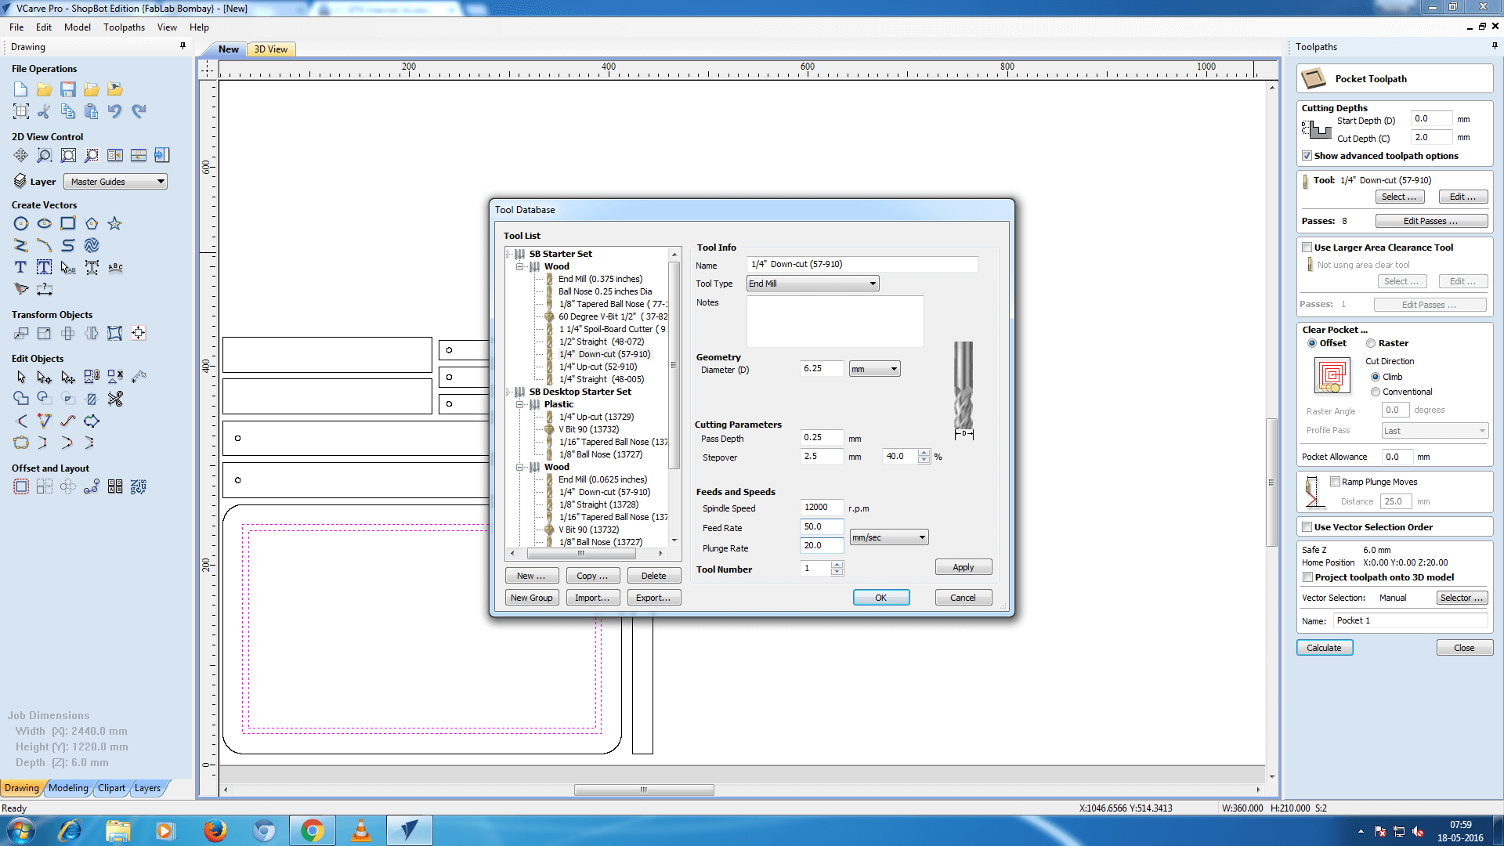Switch to the 3D View tab

tap(271, 49)
